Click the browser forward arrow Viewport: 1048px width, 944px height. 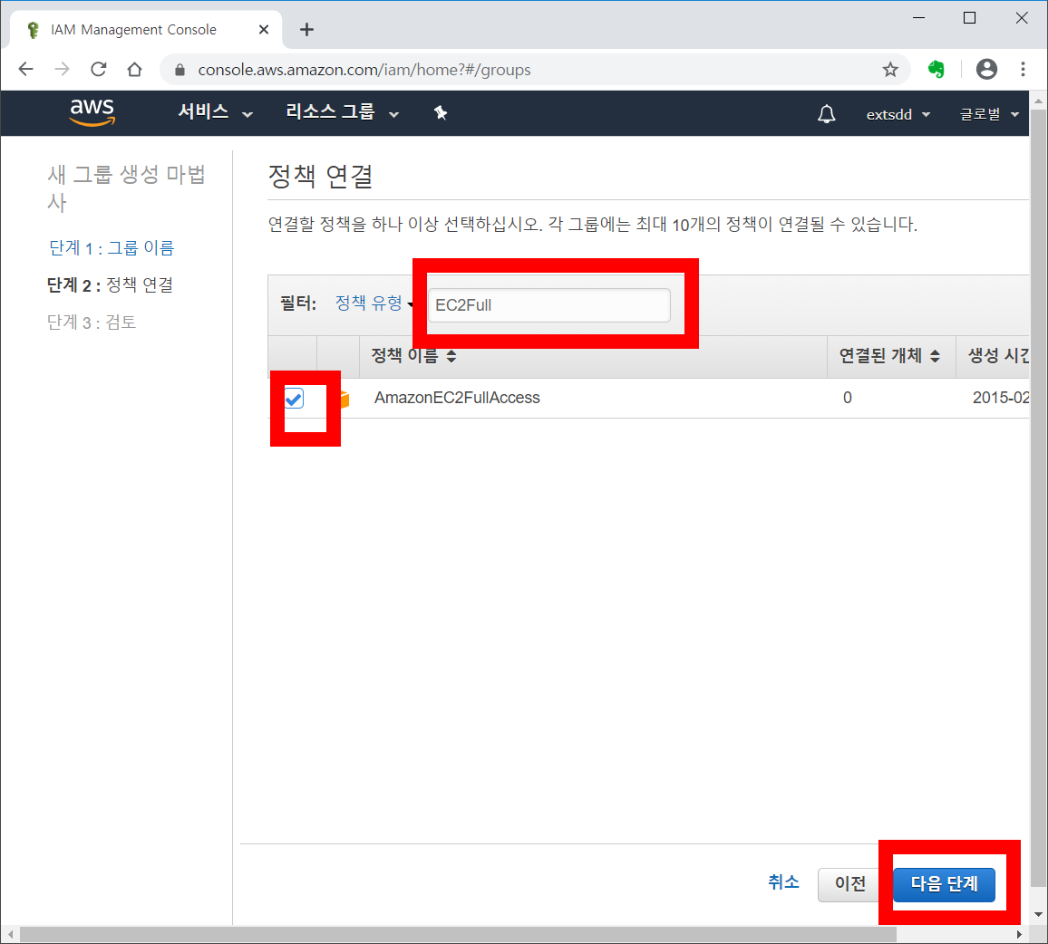(63, 69)
